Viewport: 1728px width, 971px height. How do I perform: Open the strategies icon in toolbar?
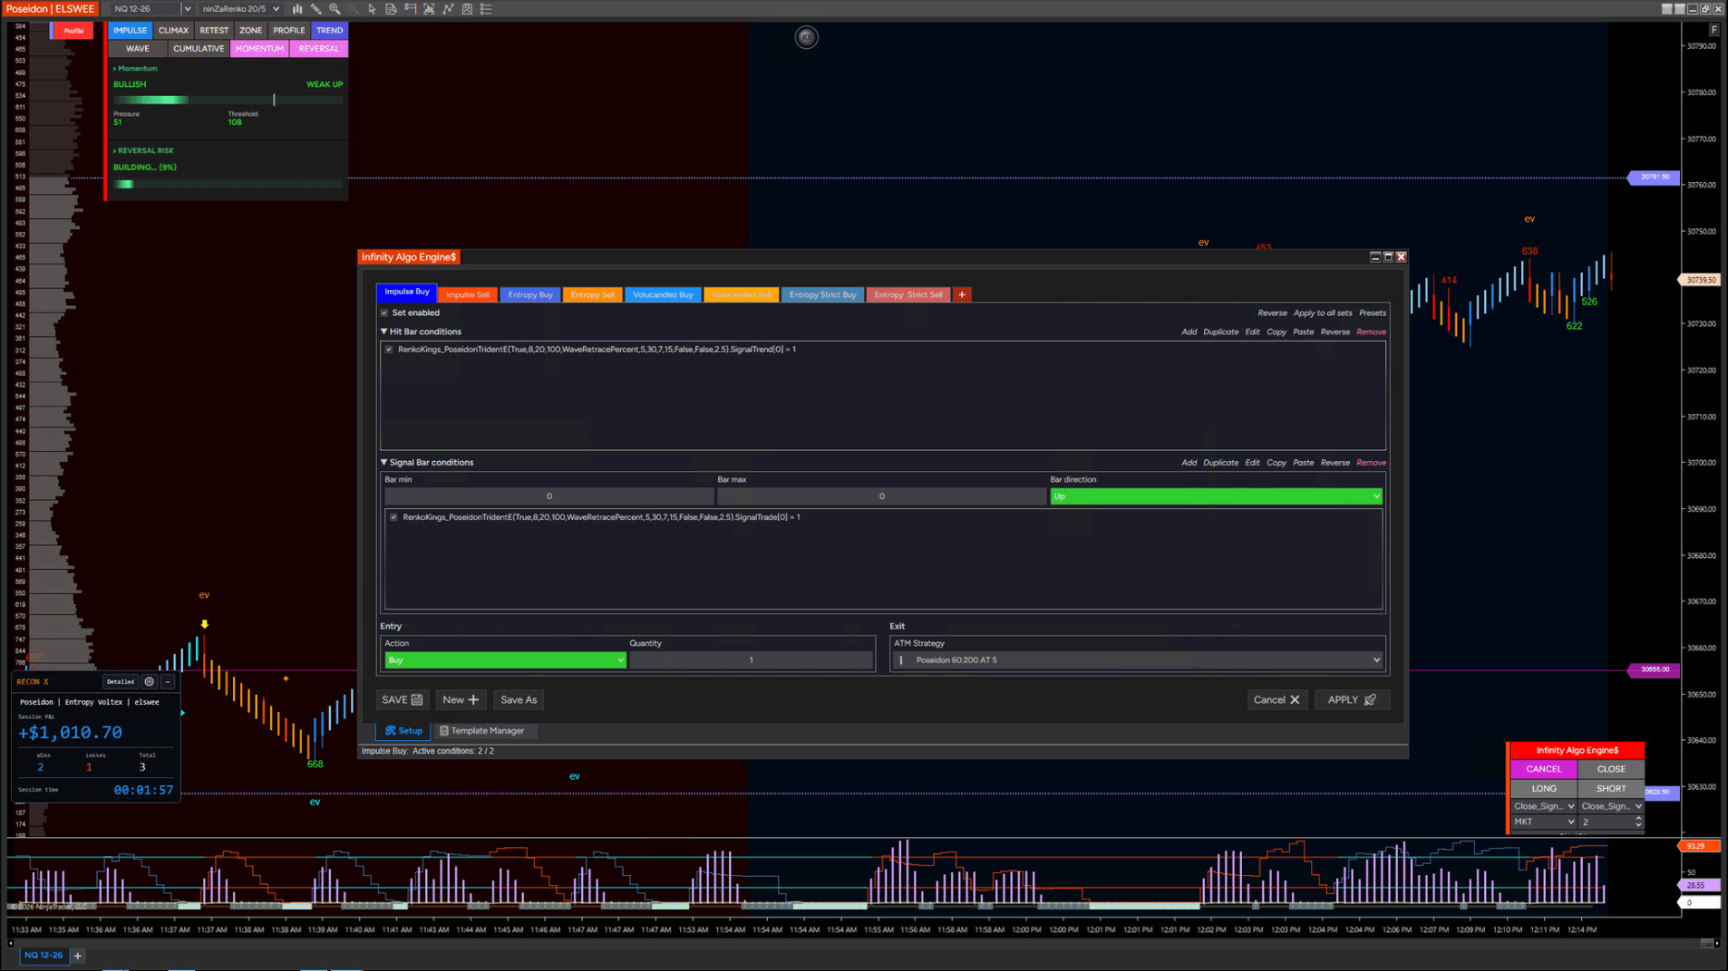448,9
